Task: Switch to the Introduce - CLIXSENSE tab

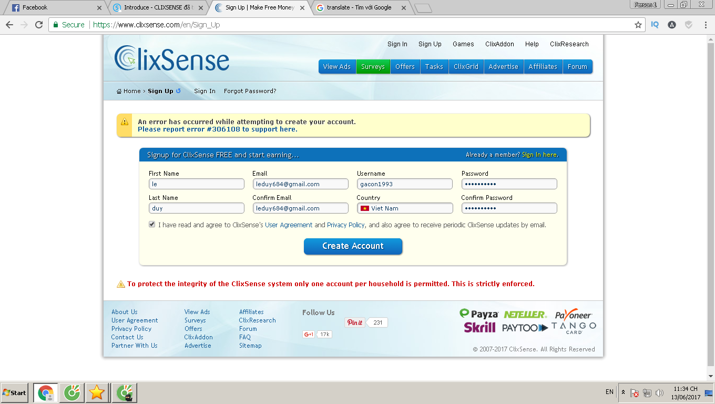Action: click(x=158, y=8)
